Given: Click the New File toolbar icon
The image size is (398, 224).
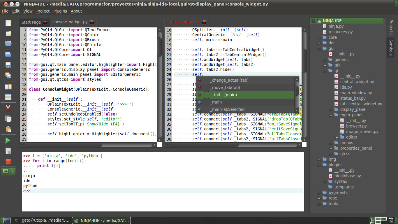Looking at the screenshot, I should coord(8,23).
